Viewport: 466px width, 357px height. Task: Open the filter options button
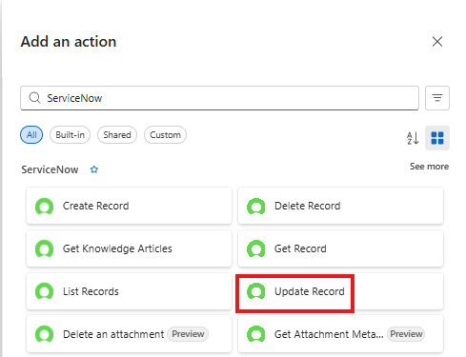(x=437, y=98)
